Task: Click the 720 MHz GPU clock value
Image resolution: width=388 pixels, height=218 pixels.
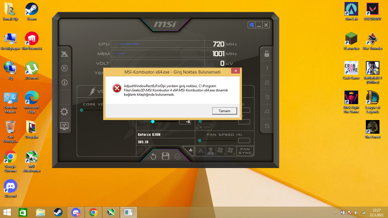Action: click(x=219, y=44)
